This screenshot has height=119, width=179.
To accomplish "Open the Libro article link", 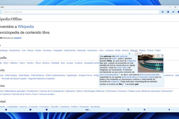I will [101, 51].
